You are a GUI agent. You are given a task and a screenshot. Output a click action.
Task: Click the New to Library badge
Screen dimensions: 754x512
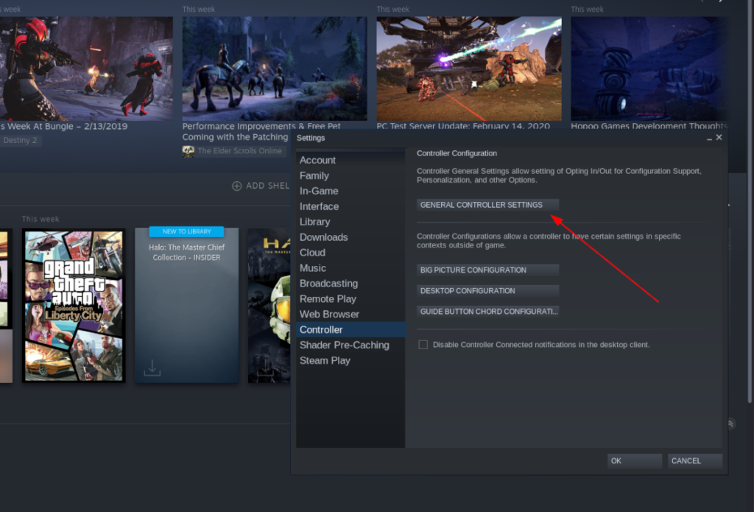186,231
